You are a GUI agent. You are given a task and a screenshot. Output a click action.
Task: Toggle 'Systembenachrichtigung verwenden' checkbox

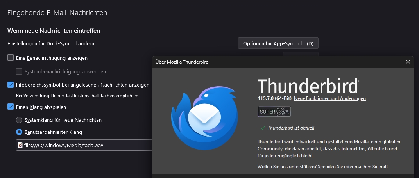19,71
